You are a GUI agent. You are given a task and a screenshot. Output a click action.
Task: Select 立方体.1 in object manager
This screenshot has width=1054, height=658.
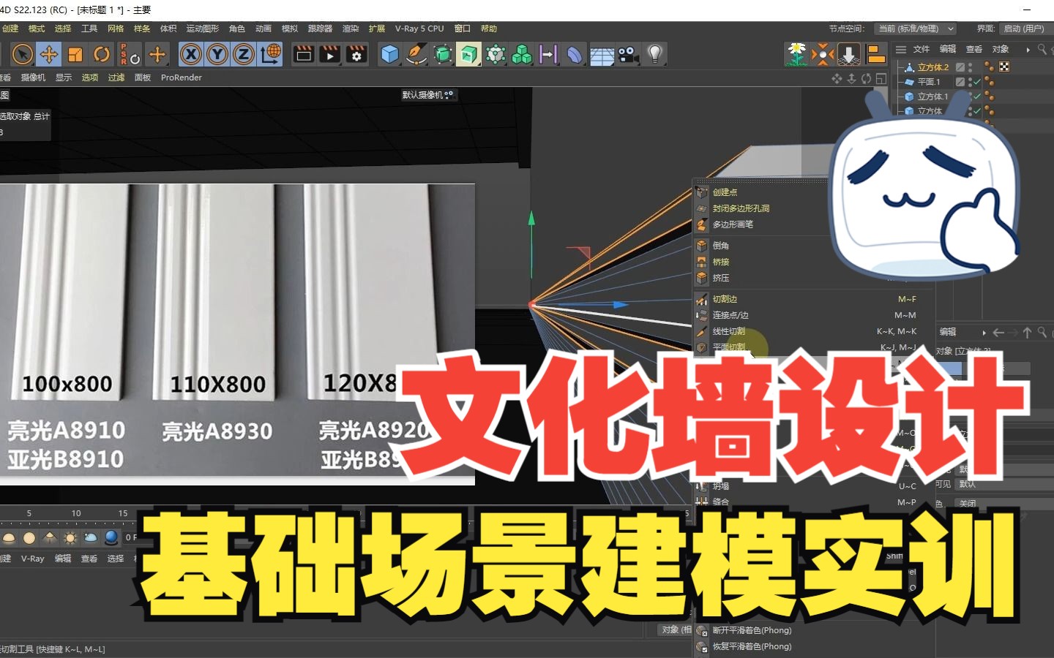pyautogui.click(x=932, y=97)
